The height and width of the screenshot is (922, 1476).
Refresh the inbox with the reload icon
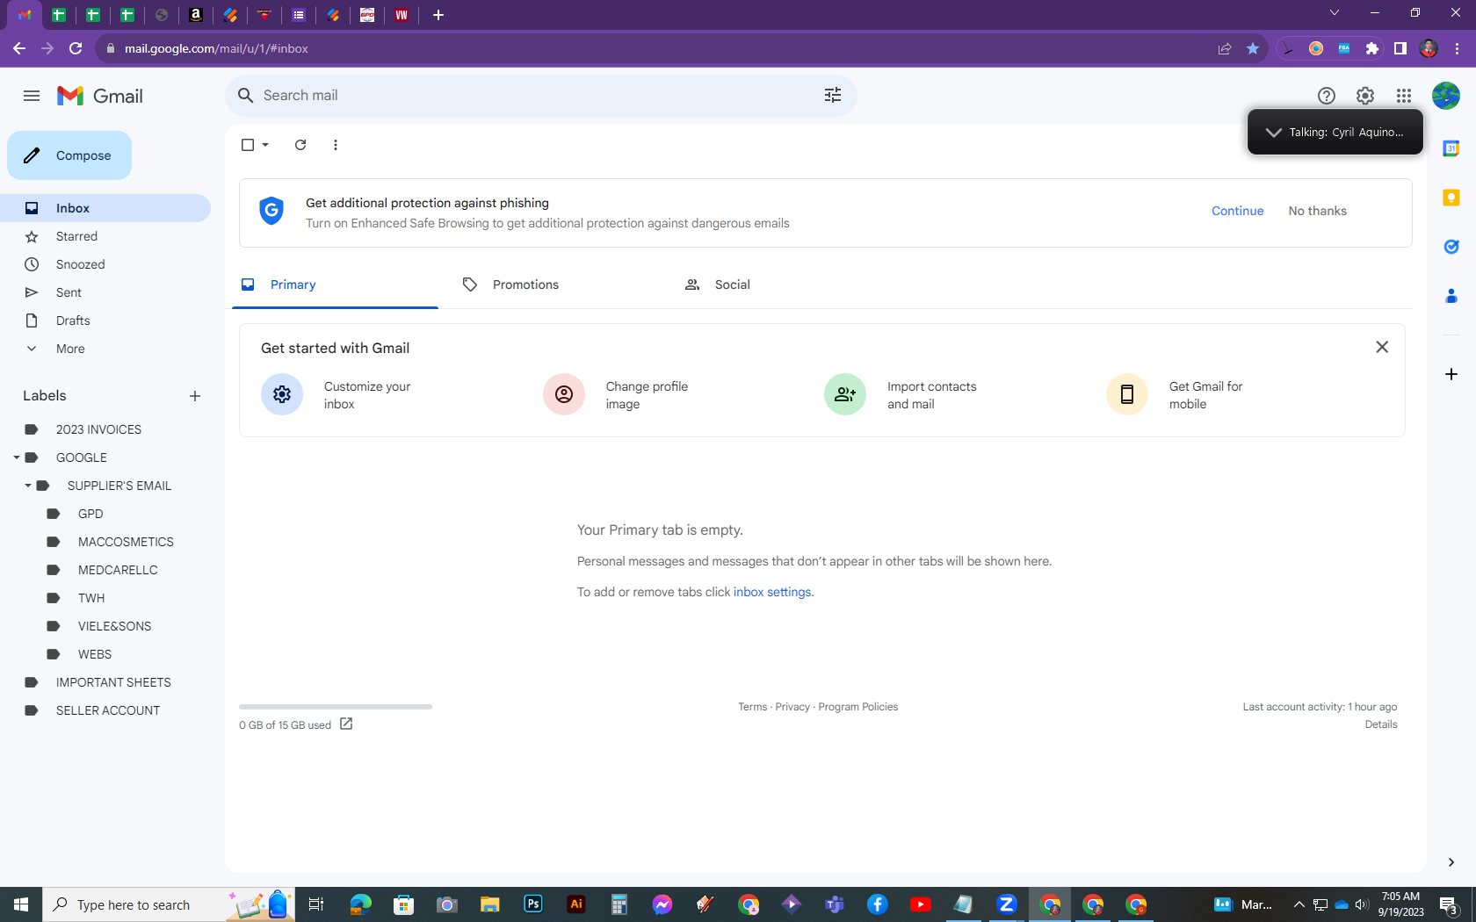[x=300, y=145]
